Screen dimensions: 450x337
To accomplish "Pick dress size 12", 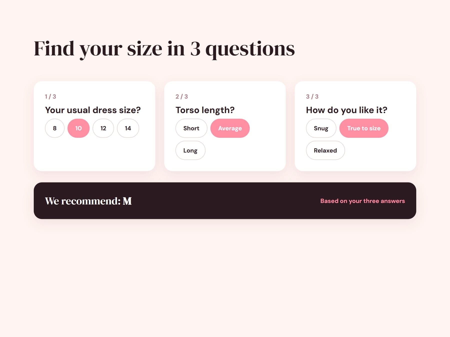I will (x=103, y=128).
